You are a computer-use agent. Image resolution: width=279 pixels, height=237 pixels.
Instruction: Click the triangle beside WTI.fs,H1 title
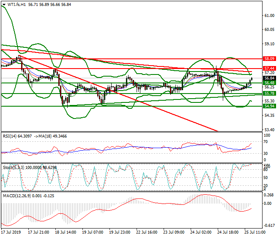click(4, 5)
